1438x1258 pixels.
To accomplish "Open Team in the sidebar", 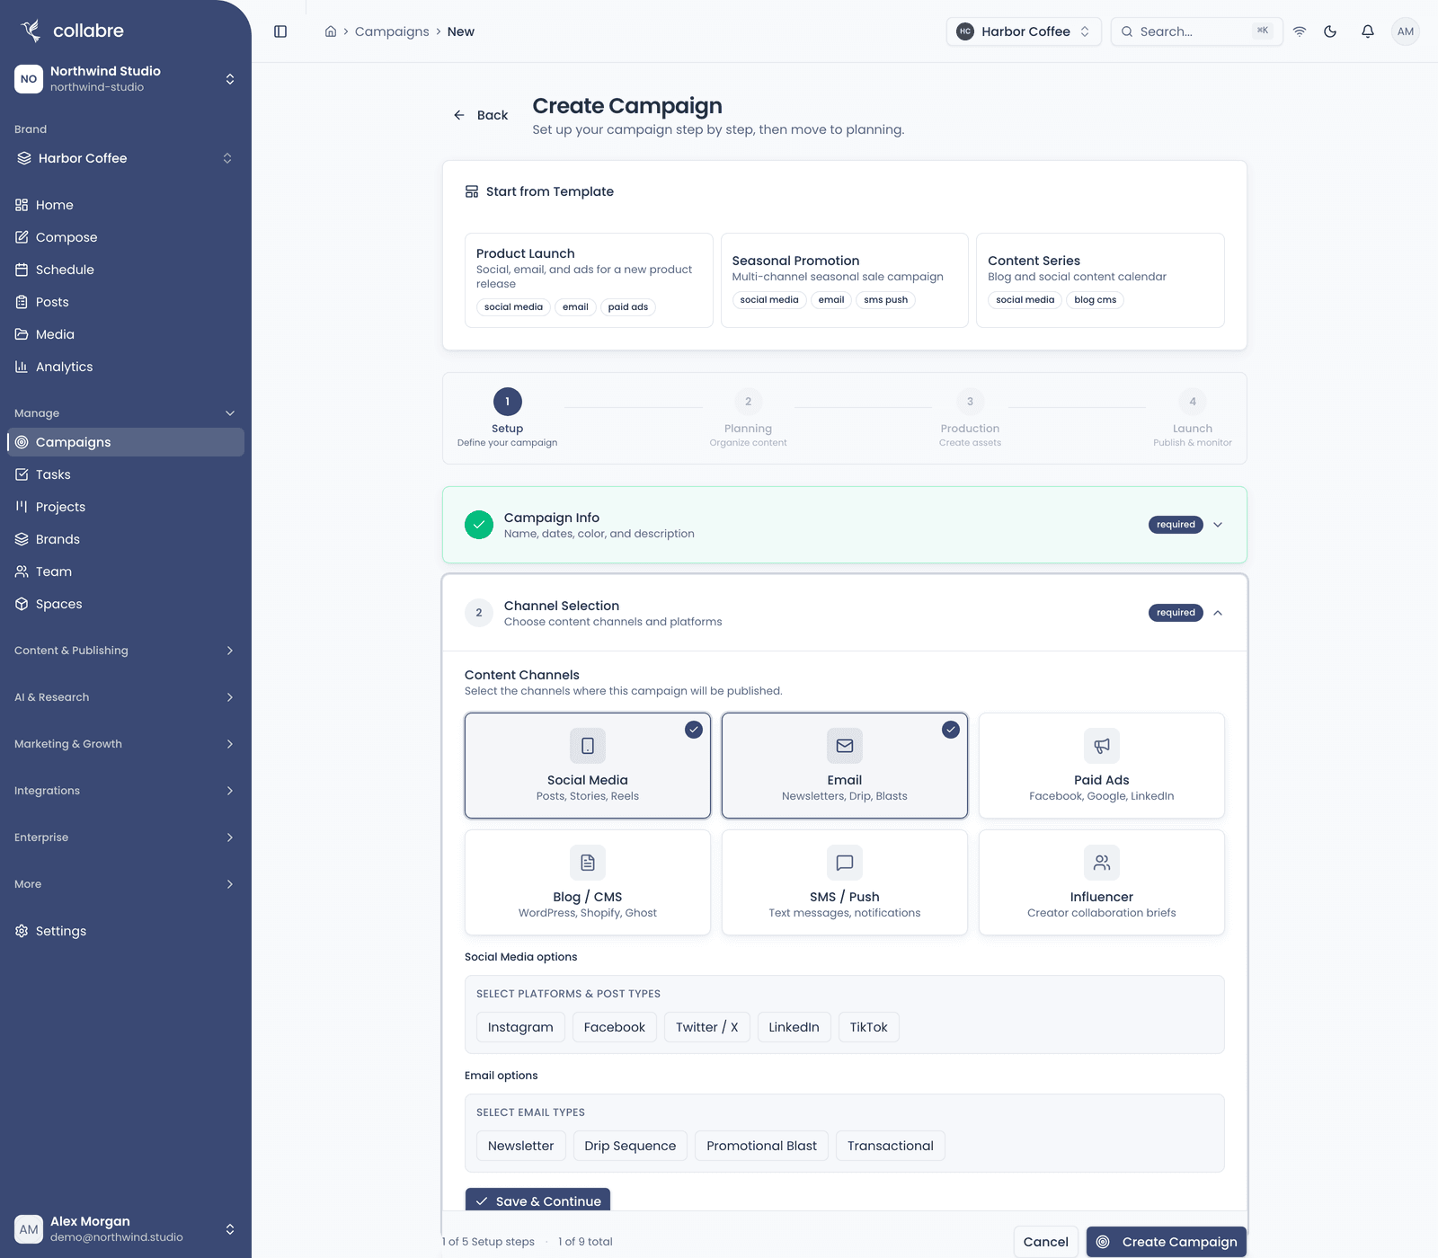I will pyautogui.click(x=126, y=571).
